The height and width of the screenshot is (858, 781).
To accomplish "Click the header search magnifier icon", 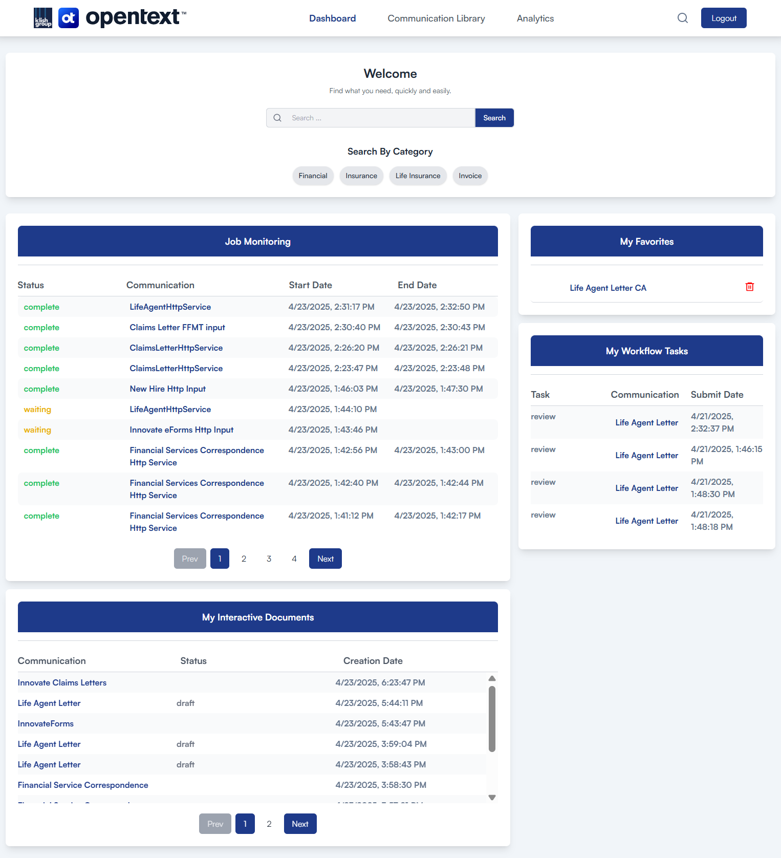I will [x=683, y=18].
